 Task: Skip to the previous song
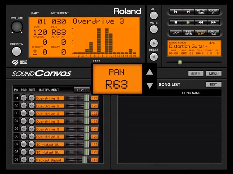tap(176, 12)
